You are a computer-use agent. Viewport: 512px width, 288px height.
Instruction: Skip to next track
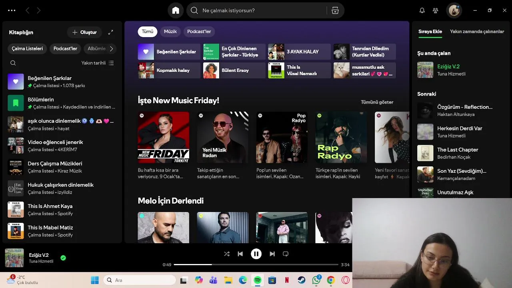272,254
